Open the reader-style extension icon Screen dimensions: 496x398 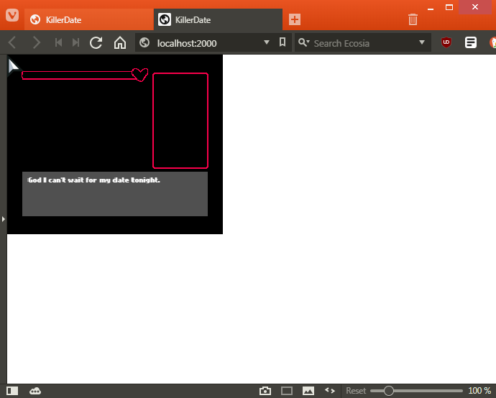(471, 42)
